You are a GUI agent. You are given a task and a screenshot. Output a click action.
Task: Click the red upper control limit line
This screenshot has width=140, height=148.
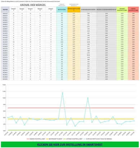tap(71, 108)
